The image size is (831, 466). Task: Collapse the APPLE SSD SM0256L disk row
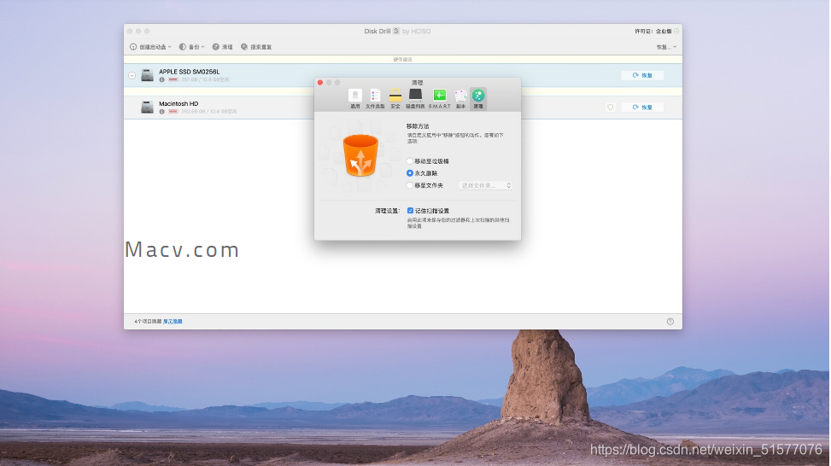point(132,76)
